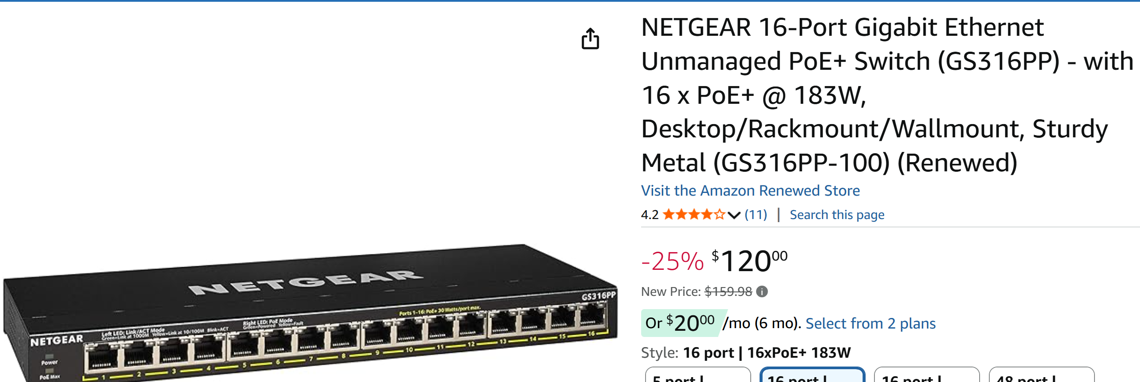Choose the highlighted 16 port style option
Screen dimensions: 1140x382
[812, 376]
